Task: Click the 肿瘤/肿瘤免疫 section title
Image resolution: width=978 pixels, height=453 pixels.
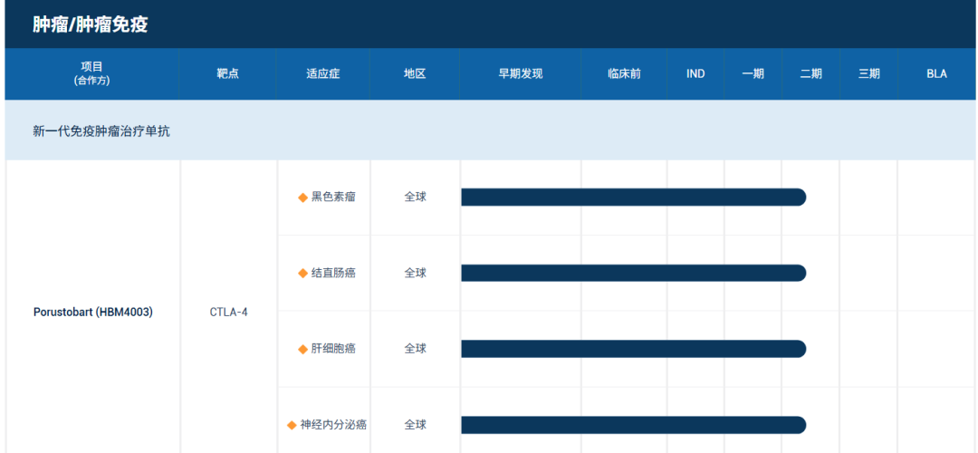Action: tap(91, 24)
